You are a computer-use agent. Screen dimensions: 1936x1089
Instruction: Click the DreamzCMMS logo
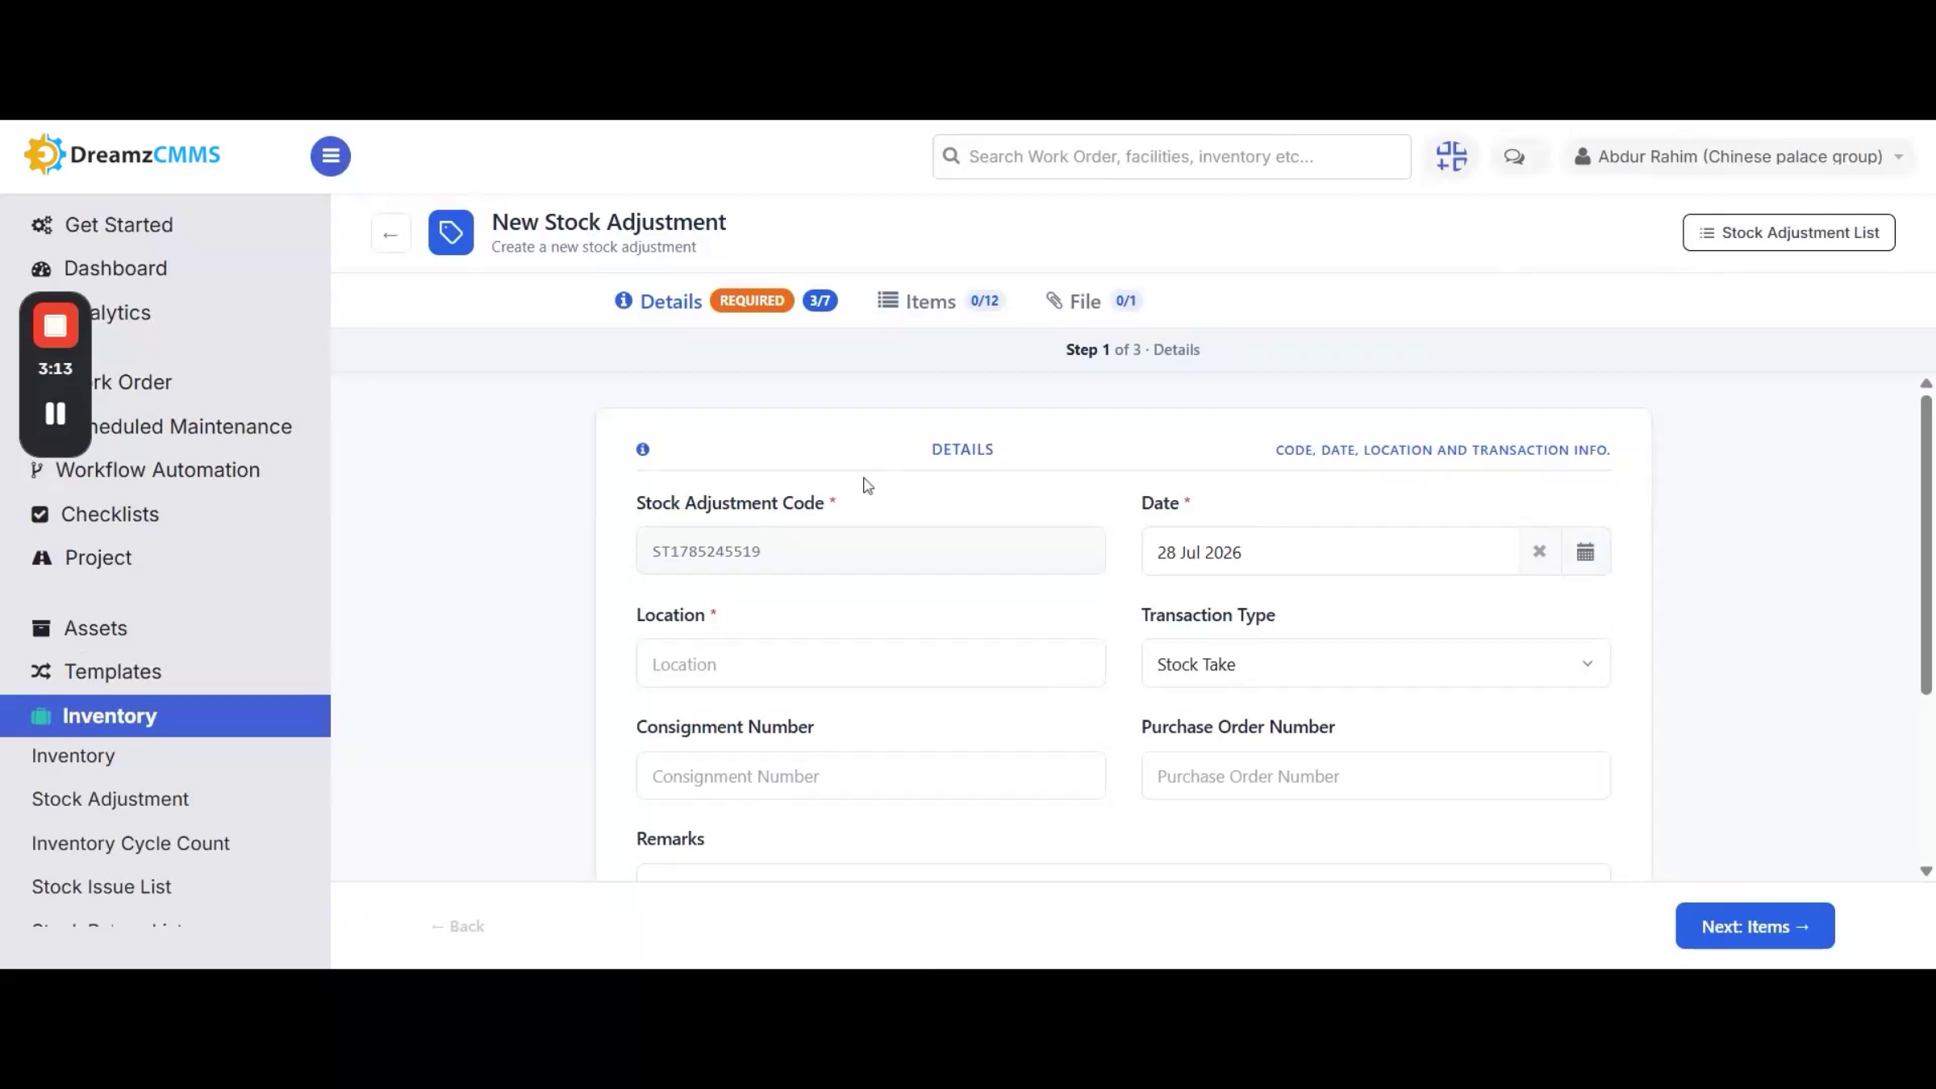[x=123, y=155]
